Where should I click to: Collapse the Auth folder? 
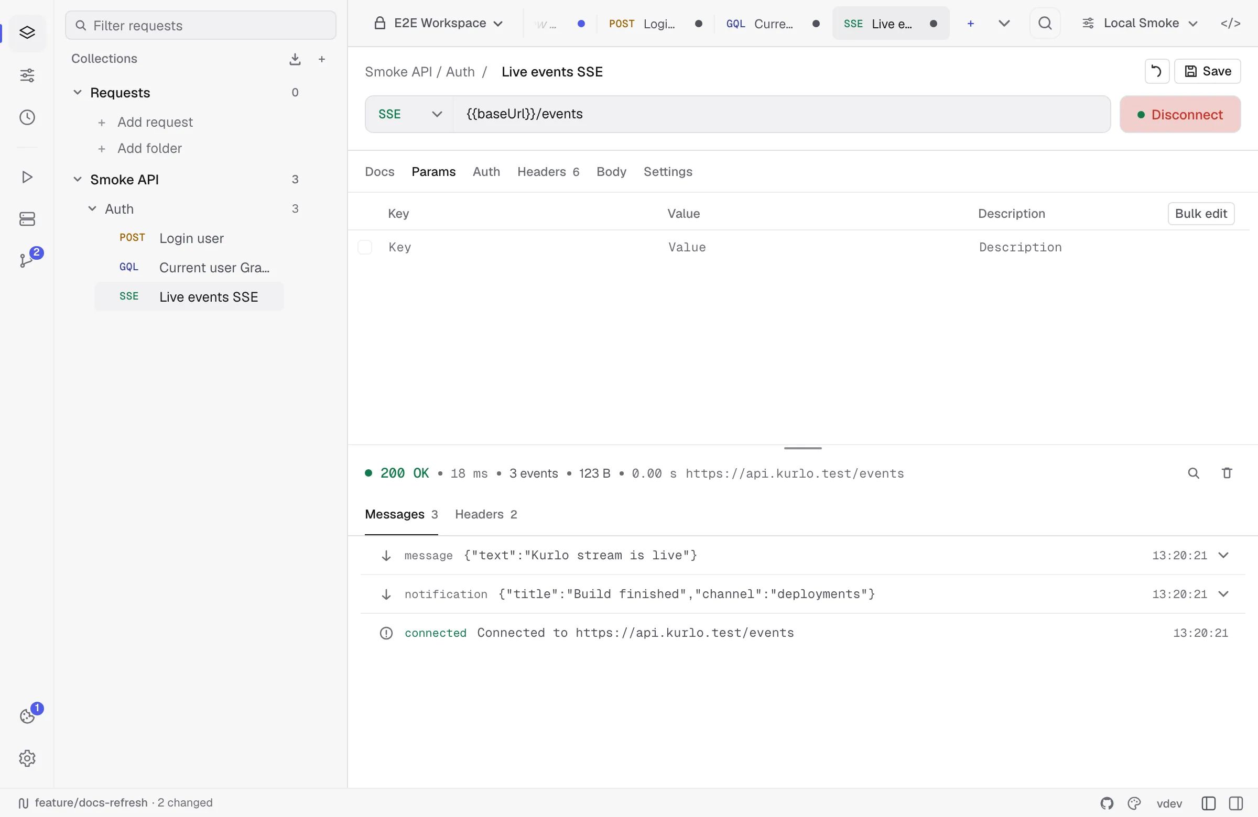point(92,208)
